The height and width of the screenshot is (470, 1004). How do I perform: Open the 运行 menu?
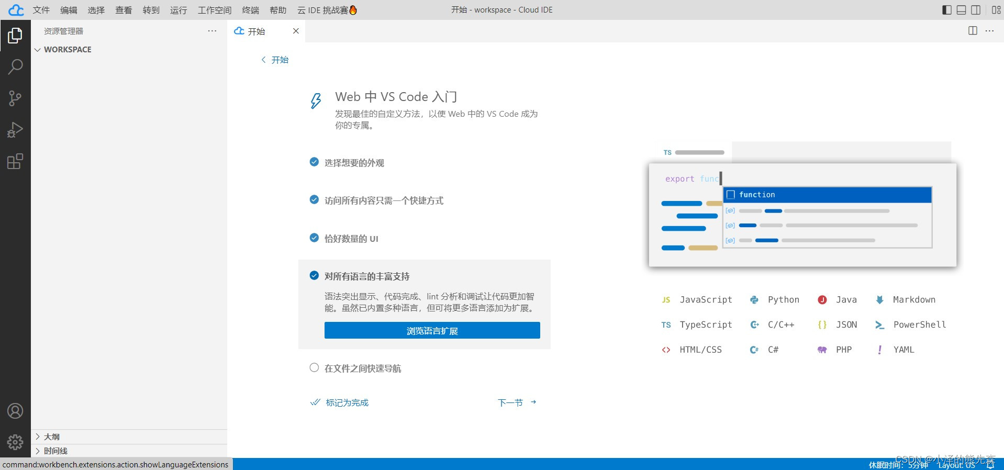click(x=179, y=10)
